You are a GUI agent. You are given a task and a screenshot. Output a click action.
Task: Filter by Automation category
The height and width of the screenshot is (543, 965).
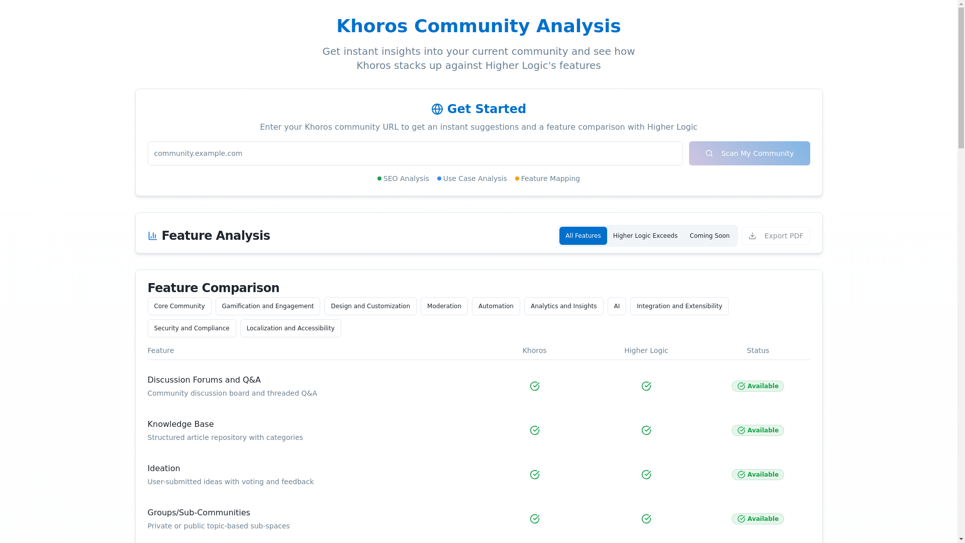pyautogui.click(x=496, y=306)
